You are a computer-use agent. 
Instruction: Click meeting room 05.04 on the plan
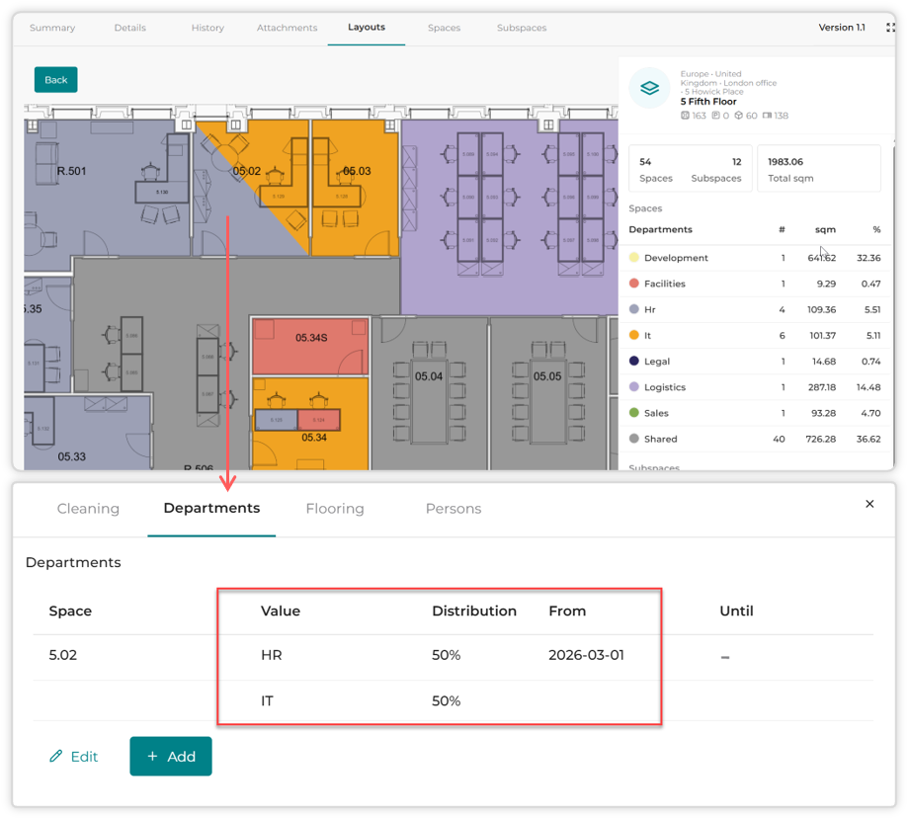tap(429, 376)
